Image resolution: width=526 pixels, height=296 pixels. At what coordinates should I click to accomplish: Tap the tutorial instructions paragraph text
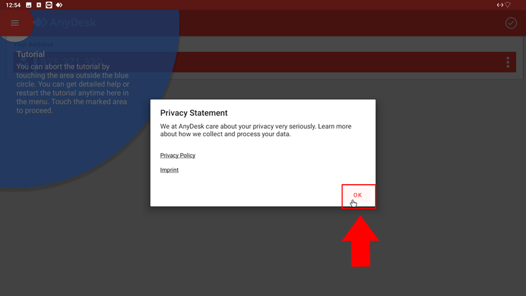click(73, 88)
